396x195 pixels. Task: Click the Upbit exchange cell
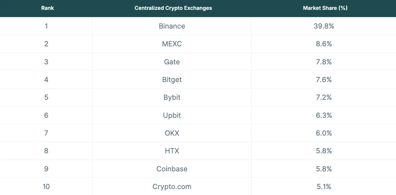tap(172, 115)
